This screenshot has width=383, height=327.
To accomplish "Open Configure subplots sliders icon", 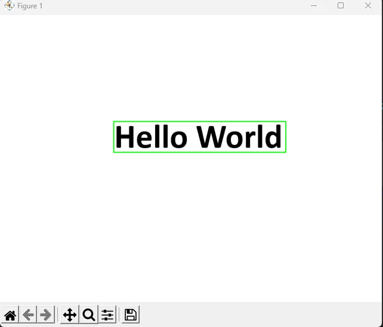I will pos(107,315).
